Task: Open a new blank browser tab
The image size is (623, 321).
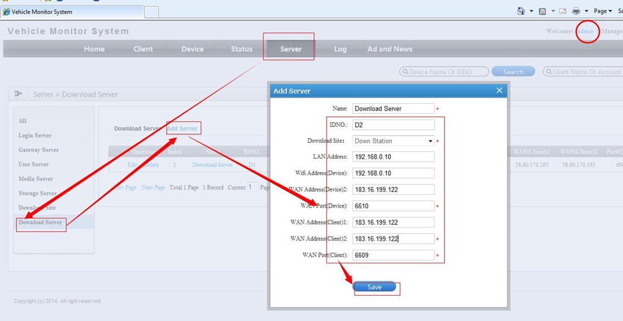Action: coord(151,12)
